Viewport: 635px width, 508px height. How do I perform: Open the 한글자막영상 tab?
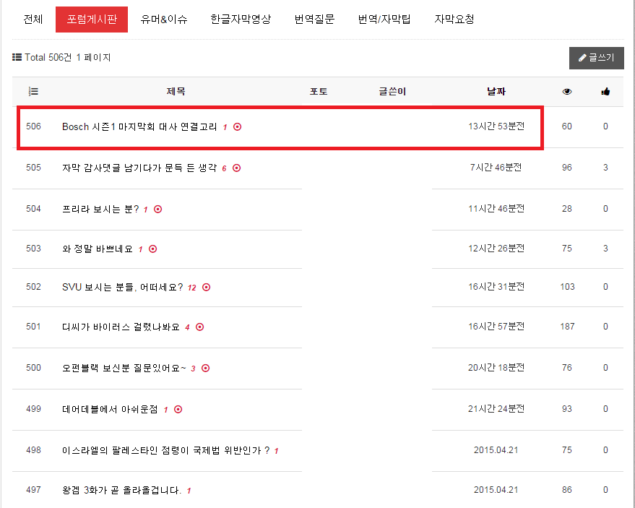[241, 19]
